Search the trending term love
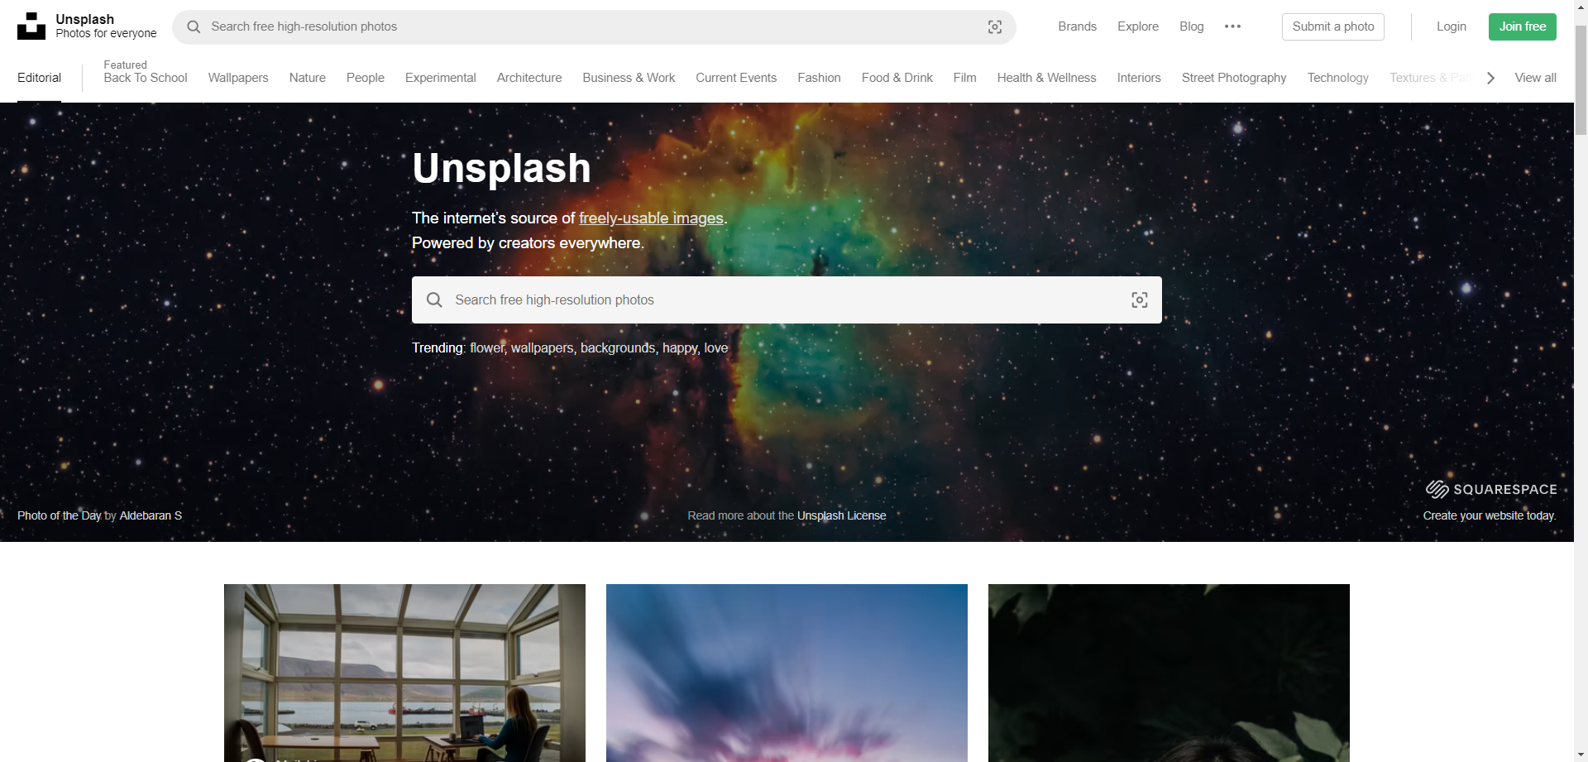Viewport: 1588px width, 762px height. [x=716, y=348]
